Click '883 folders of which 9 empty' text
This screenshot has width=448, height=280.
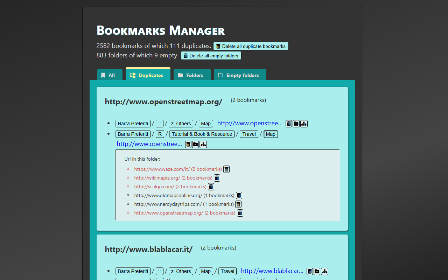click(138, 55)
